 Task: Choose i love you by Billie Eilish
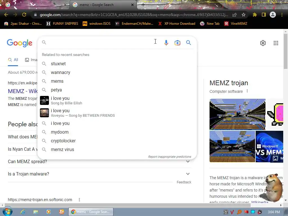[x=117, y=100]
